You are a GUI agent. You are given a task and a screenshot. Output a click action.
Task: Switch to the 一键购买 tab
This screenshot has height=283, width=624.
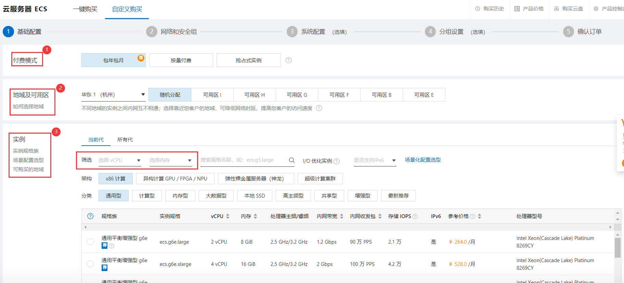85,9
